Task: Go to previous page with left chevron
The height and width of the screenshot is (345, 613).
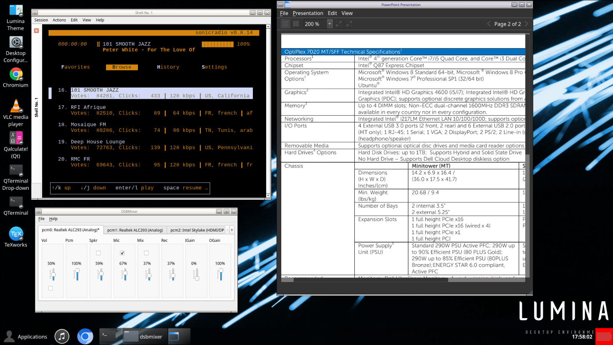Action: tap(489, 24)
